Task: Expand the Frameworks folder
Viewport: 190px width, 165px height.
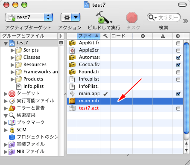Action: click(12, 72)
